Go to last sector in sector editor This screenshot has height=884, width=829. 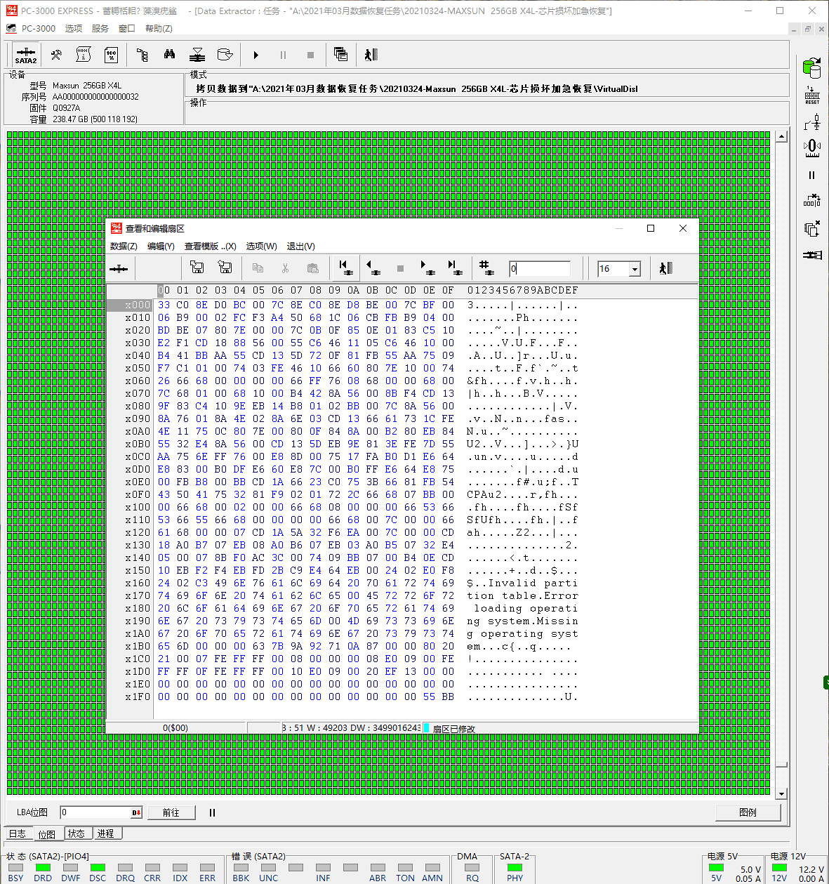(455, 268)
